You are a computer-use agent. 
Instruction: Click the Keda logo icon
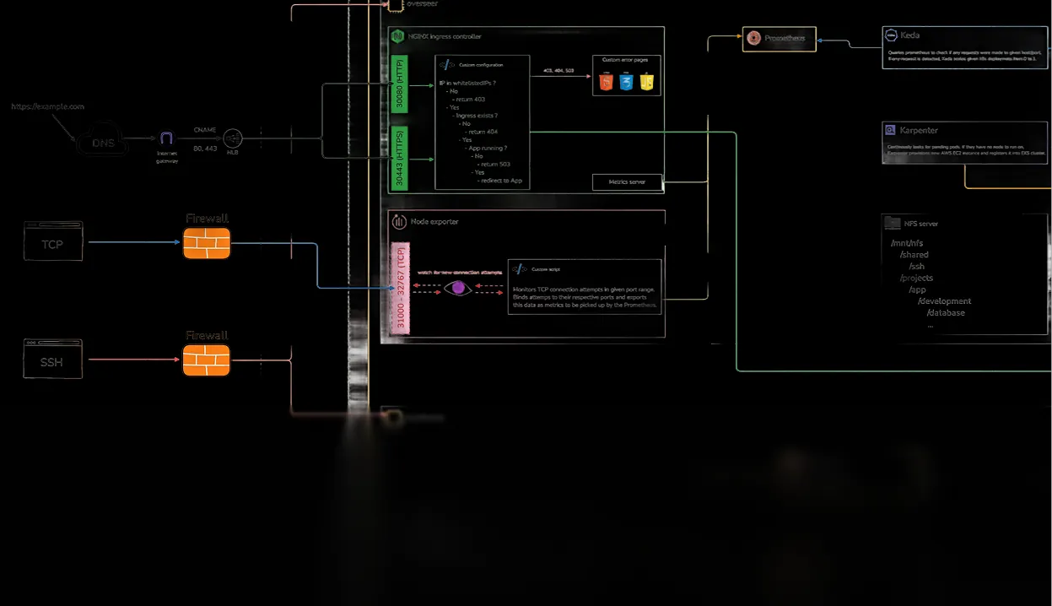click(x=890, y=35)
